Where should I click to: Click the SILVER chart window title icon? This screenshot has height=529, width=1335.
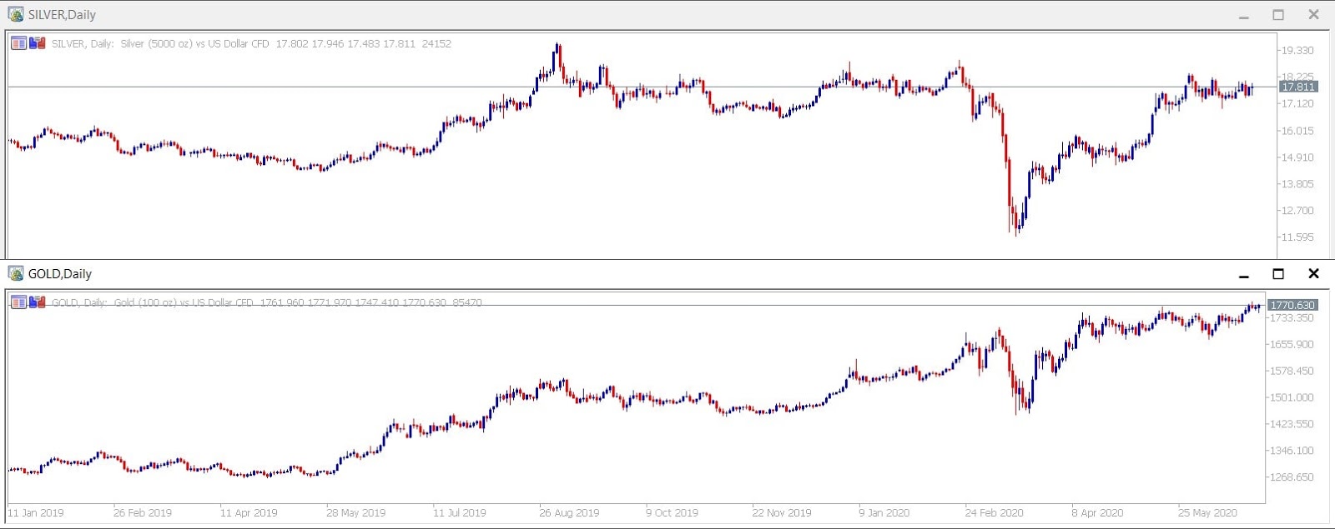point(16,14)
